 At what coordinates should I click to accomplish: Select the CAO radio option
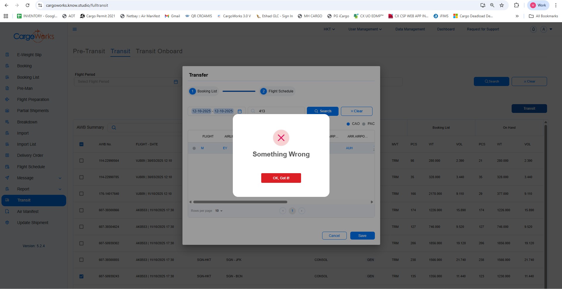(348, 124)
